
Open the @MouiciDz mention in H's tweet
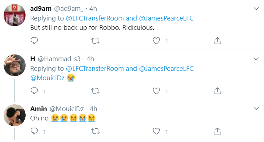tap(48, 78)
